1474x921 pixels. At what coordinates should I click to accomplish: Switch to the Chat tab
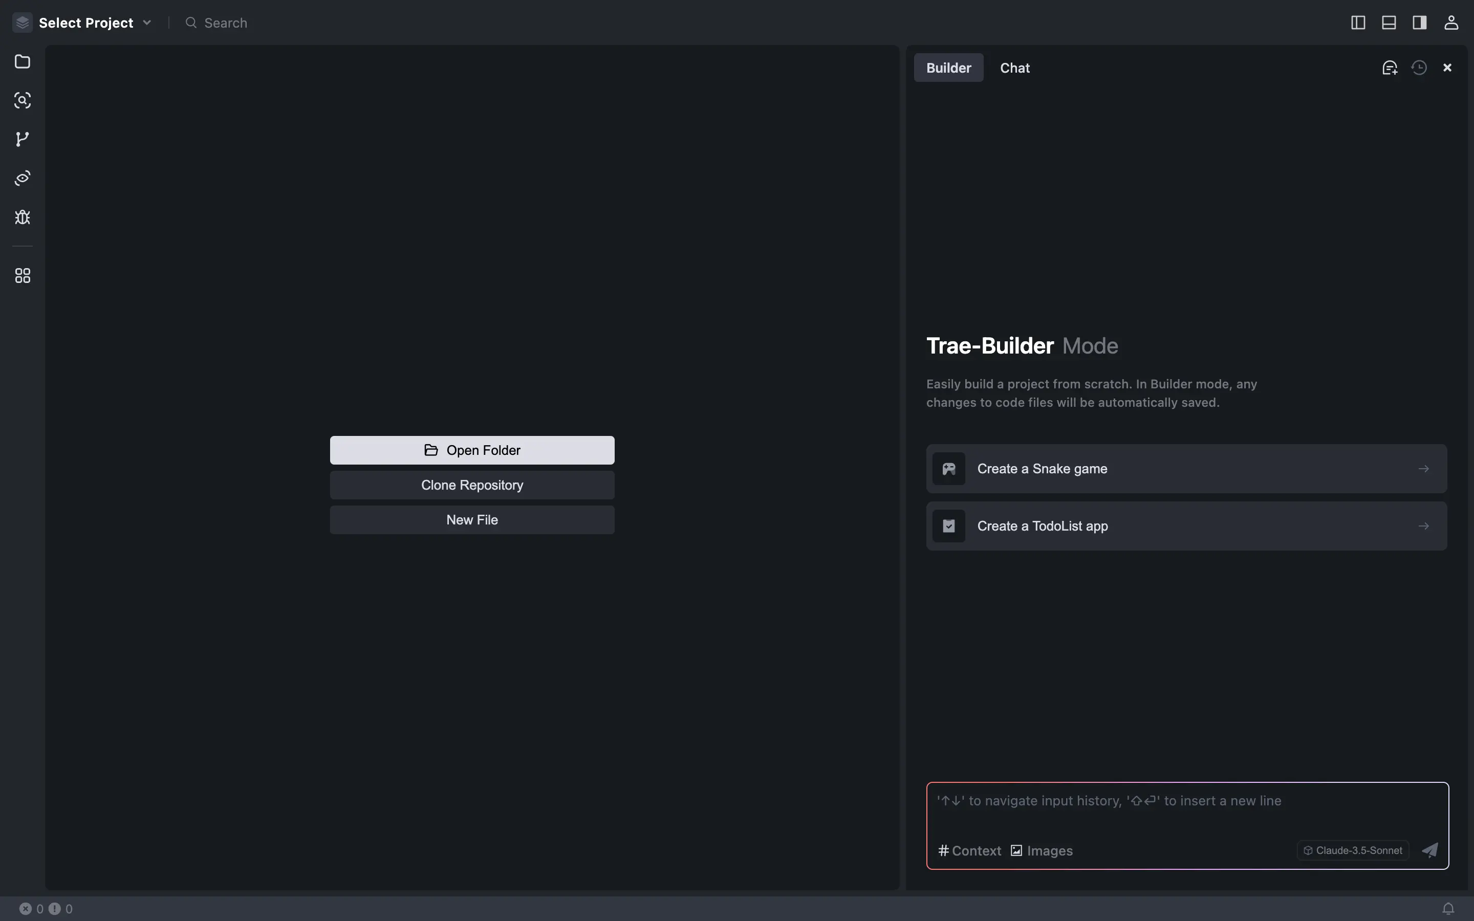pos(1015,68)
